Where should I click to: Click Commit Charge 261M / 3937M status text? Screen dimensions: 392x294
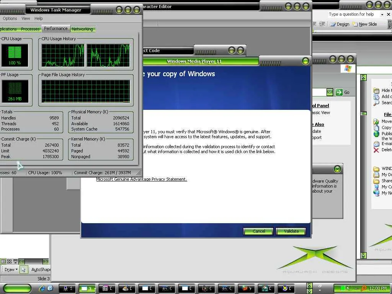pyautogui.click(x=102, y=173)
